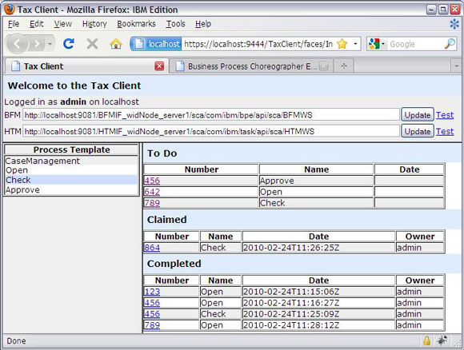
Task: Close the Tax Client tab
Action: click(159, 66)
